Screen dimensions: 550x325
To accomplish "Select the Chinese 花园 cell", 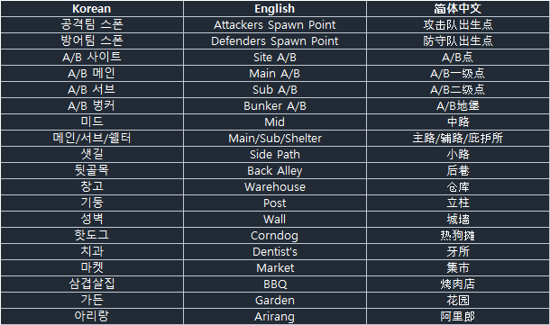I will pos(458,300).
